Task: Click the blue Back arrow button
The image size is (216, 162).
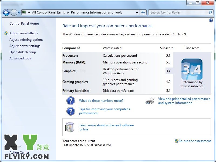Action: pyautogui.click(x=6, y=12)
